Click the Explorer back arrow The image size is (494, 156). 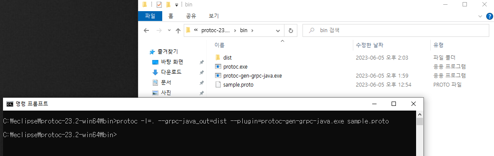146,30
